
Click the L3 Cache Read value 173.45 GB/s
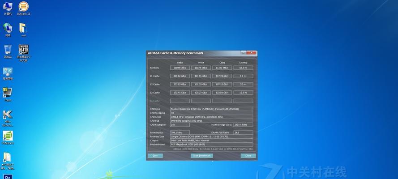[x=180, y=93]
